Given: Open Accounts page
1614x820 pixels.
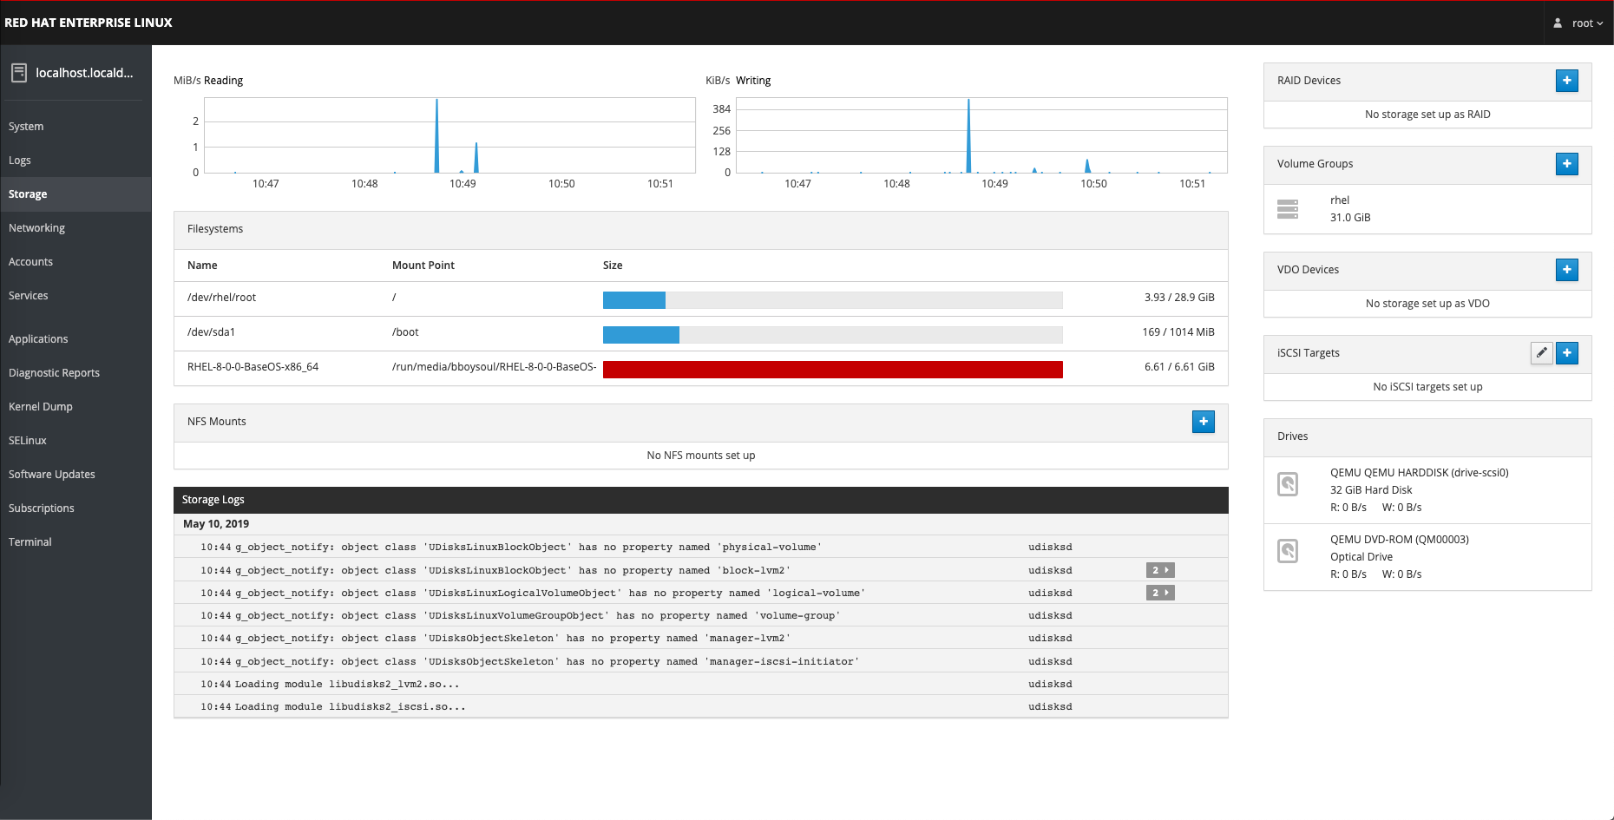Looking at the screenshot, I should (75, 262).
